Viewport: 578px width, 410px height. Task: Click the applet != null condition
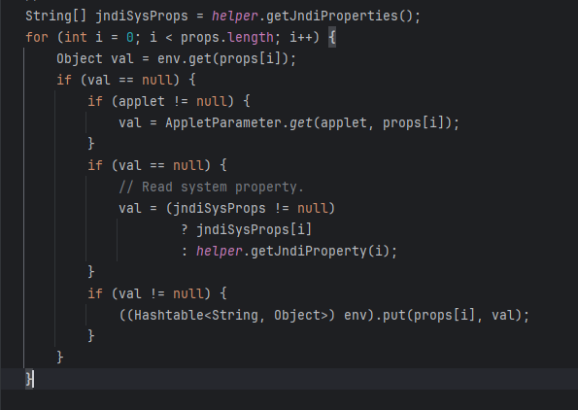[172, 101]
